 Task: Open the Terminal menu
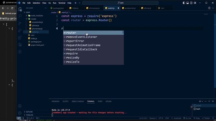pos(62,3)
